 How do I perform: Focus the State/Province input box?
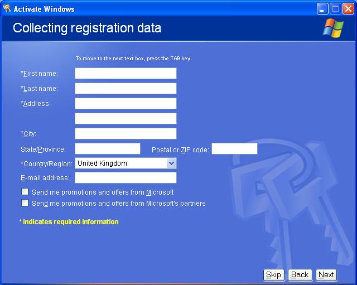pos(107,149)
